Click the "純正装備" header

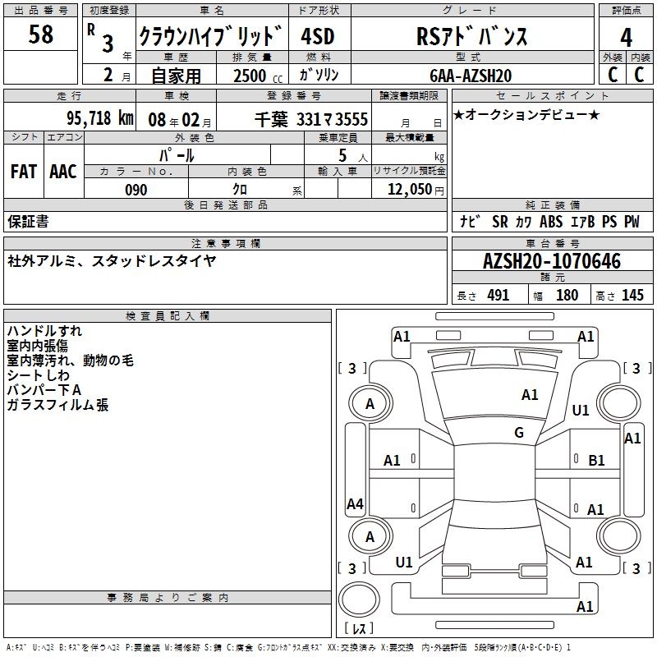coord(552,204)
